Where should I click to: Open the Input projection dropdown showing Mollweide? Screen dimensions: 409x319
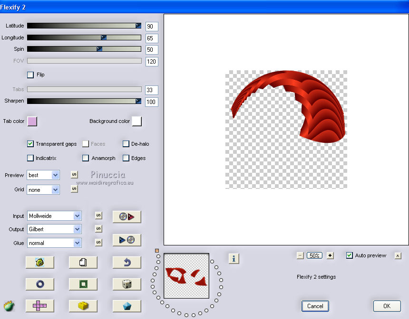point(54,216)
